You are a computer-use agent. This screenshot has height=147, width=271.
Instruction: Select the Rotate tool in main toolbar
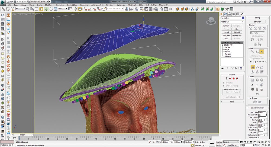pyautogui.click(x=51, y=9)
